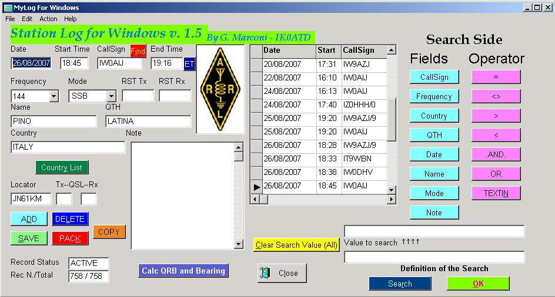555x297 pixels.
Task: Open the Edit menu
Action: (x=27, y=19)
